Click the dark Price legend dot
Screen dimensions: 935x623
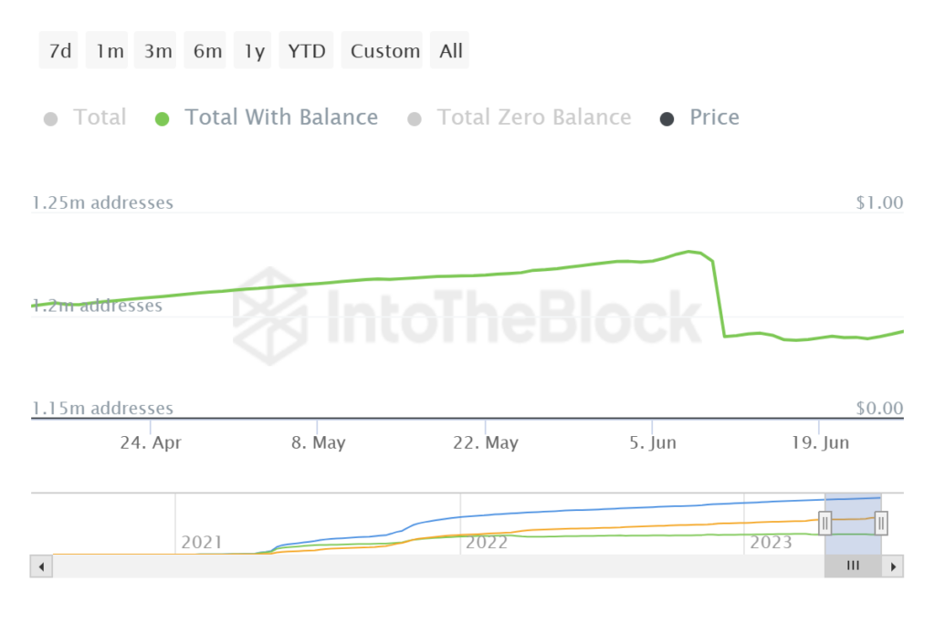[667, 119]
